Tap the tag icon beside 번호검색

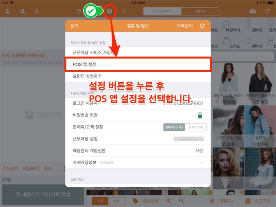pyautogui.click(x=135, y=201)
